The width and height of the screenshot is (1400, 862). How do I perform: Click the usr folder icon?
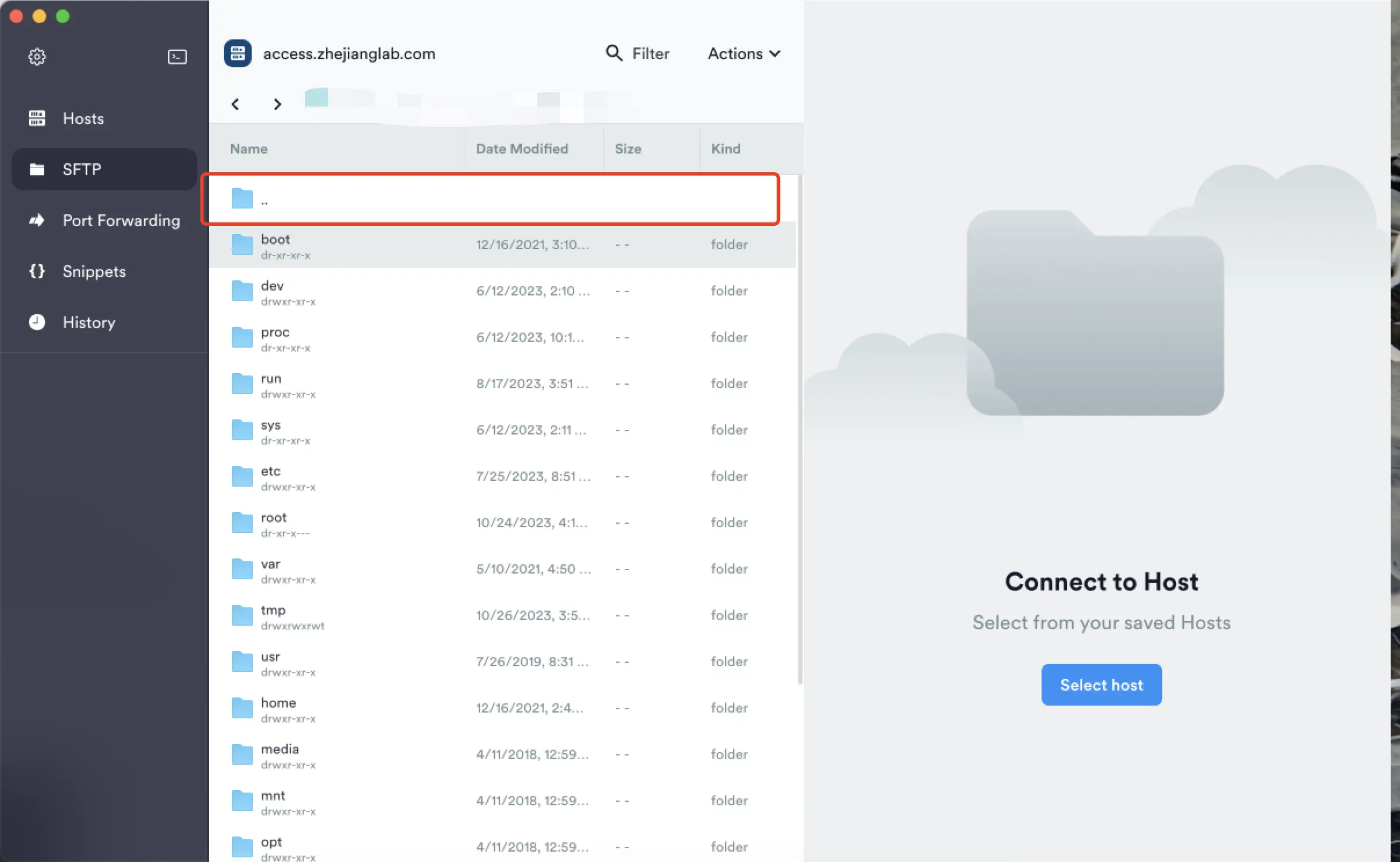tap(242, 662)
